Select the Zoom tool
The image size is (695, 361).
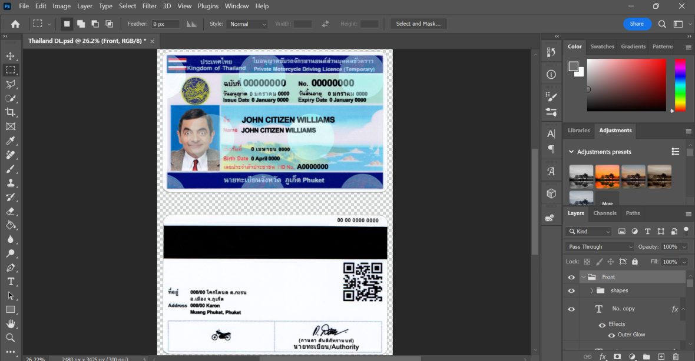[x=11, y=338]
